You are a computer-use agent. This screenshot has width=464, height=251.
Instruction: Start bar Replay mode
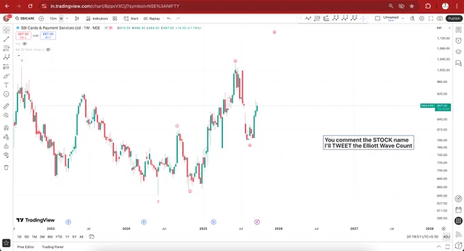pyautogui.click(x=151, y=18)
